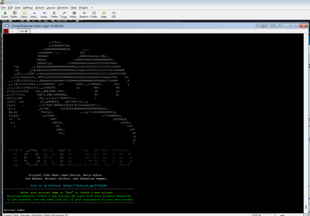
Task: Open the Aliases toolbar icon
Action: (x=34, y=15)
